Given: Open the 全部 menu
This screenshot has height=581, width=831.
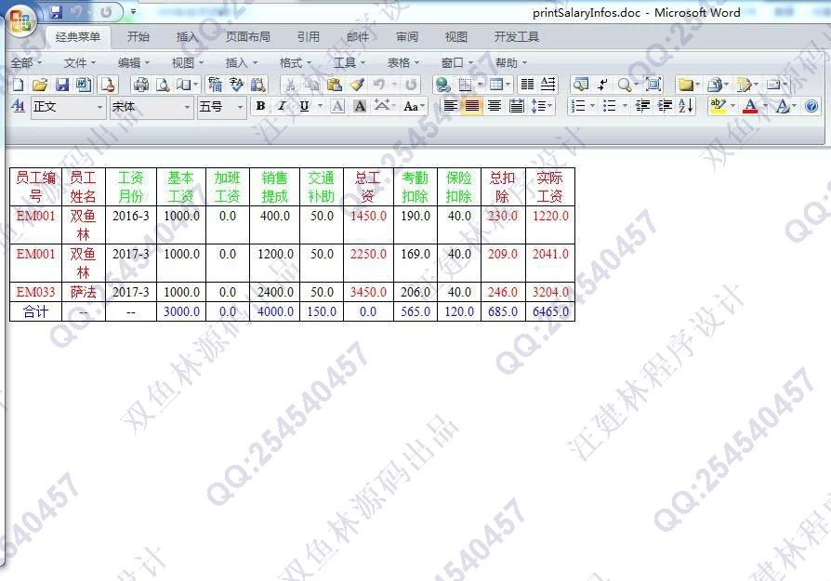Looking at the screenshot, I should click(26, 62).
